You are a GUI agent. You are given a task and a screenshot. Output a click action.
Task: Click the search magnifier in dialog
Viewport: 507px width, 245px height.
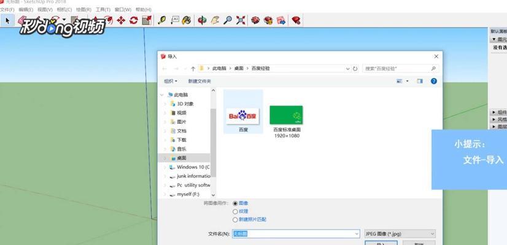point(433,69)
